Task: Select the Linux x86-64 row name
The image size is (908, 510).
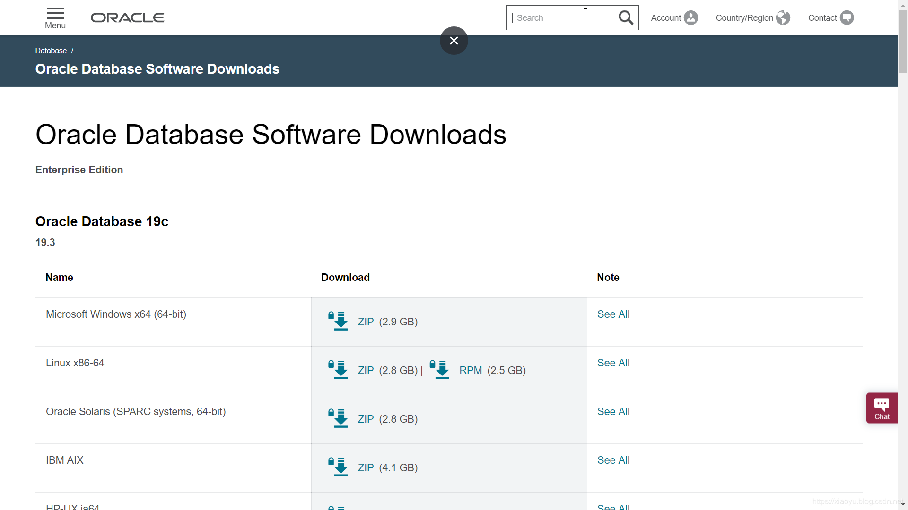Action: click(75, 363)
